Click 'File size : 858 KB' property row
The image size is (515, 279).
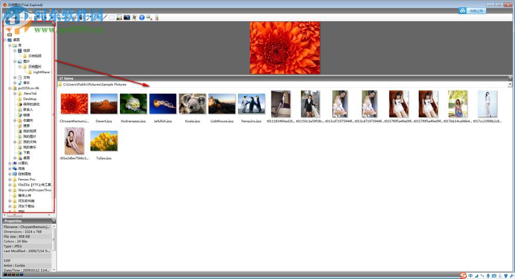27,237
